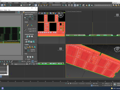Open the Align tool
The image size is (120, 90).
[x=66, y=5]
